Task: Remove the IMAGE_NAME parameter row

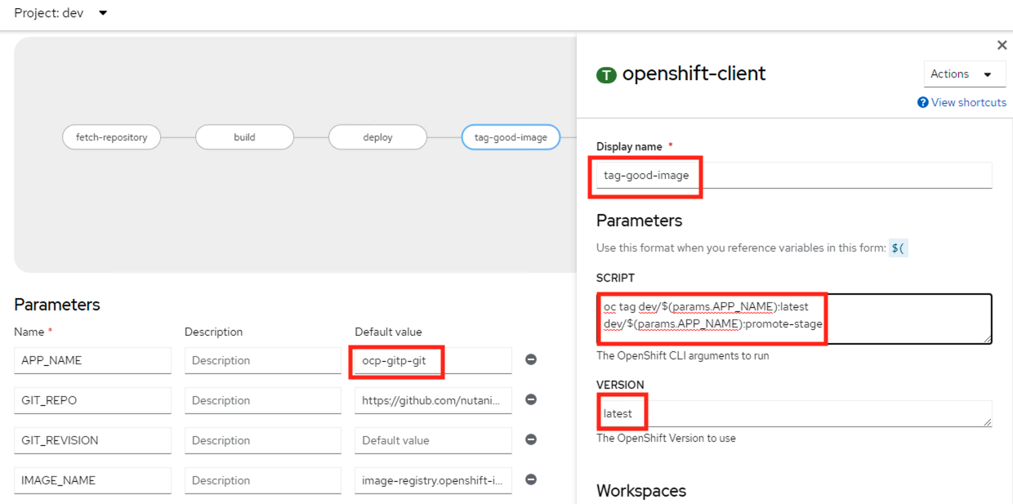Action: click(531, 480)
